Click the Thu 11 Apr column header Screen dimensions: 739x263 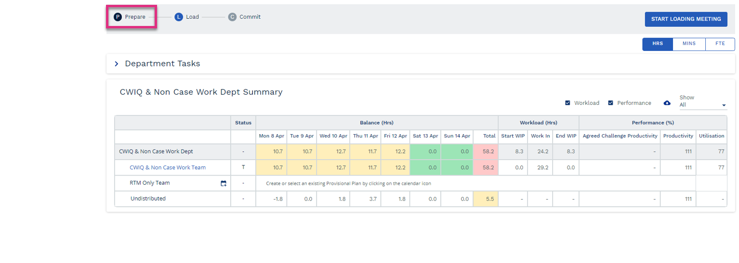[366, 136]
